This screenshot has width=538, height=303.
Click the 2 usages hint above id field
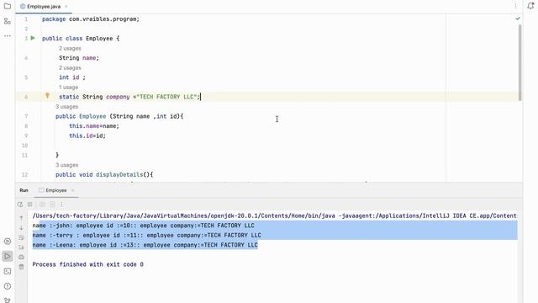point(70,68)
